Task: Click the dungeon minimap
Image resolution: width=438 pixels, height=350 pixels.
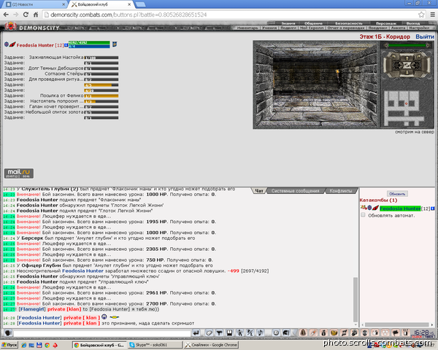Action: pyautogui.click(x=404, y=109)
